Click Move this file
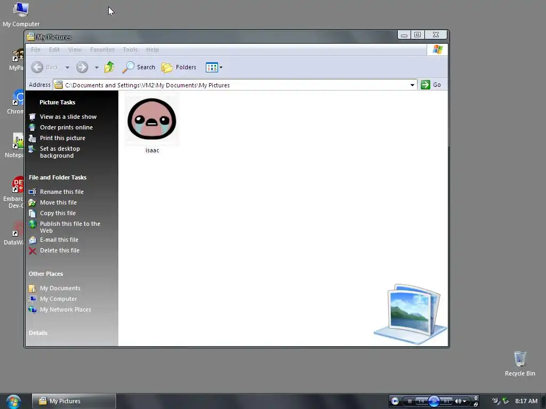This screenshot has height=409, width=546. pos(58,202)
